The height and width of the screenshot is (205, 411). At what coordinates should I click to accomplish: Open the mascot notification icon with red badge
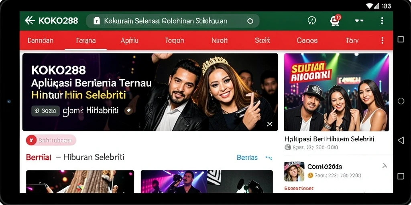click(335, 20)
